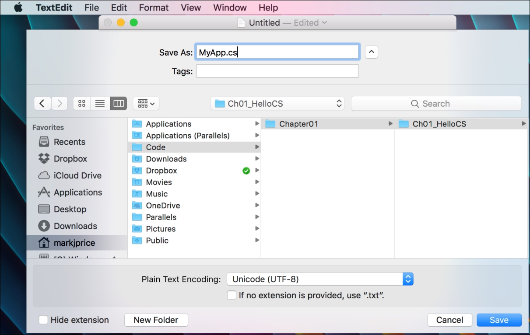Click the Dropbox folder icon in the column

137,171
